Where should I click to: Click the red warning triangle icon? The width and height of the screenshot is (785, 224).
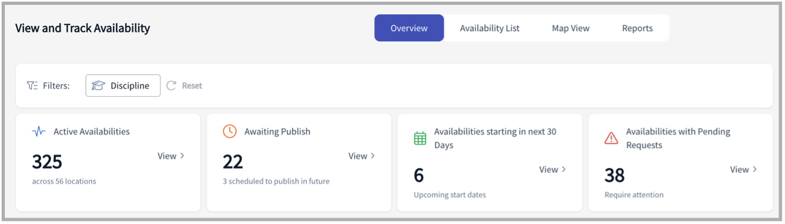pyautogui.click(x=611, y=138)
